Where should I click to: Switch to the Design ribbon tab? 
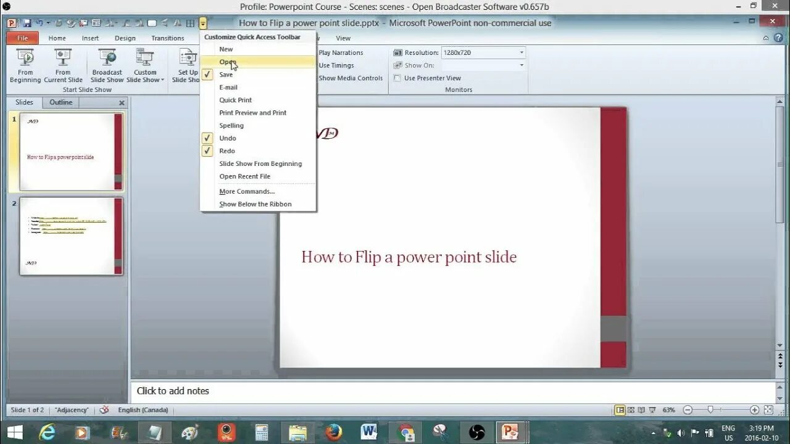(x=125, y=38)
